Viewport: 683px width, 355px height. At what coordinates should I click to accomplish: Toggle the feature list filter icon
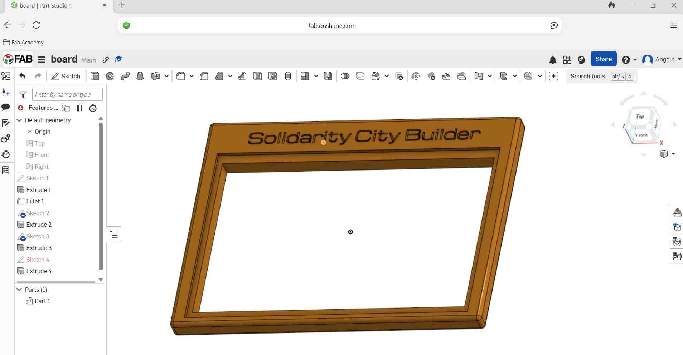(x=23, y=94)
